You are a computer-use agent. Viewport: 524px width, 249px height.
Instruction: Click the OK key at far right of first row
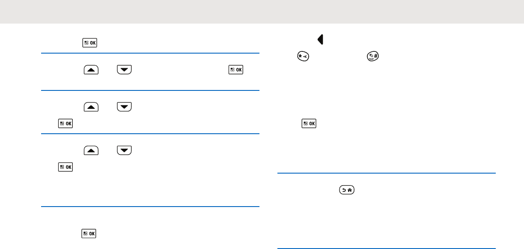pos(235,69)
